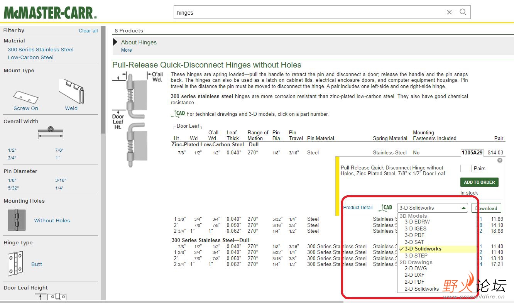Choose 3-D IGES from the list

(x=415, y=229)
